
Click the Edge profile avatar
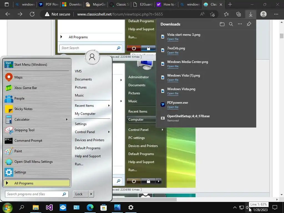(x=263, y=14)
